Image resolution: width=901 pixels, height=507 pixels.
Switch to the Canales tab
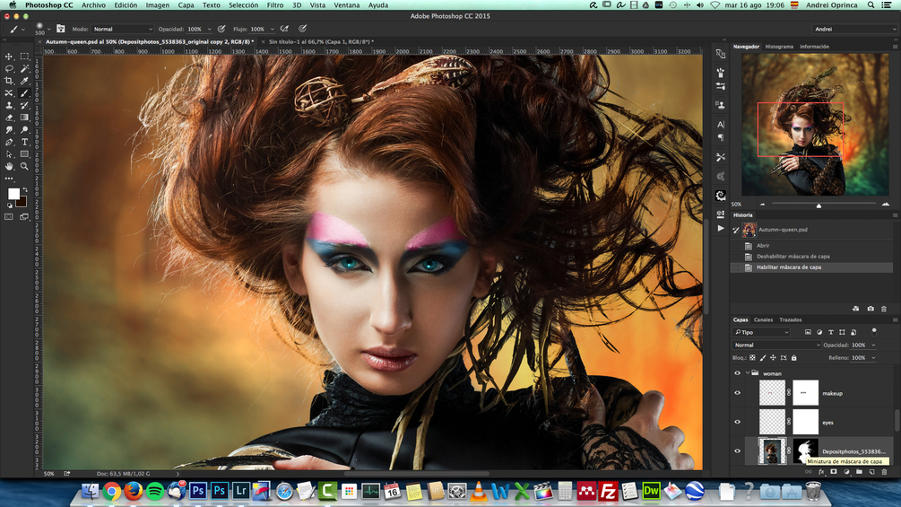pos(763,319)
